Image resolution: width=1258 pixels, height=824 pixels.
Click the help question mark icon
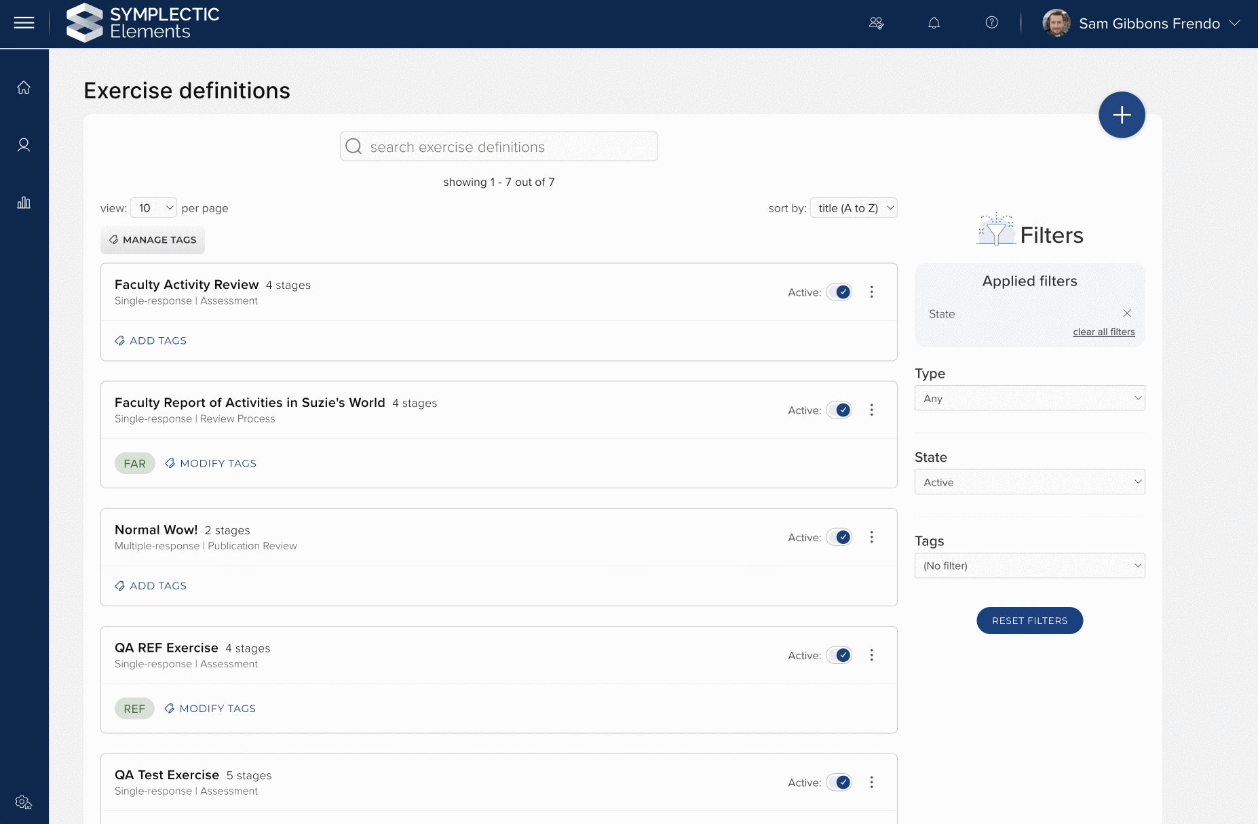tap(991, 23)
